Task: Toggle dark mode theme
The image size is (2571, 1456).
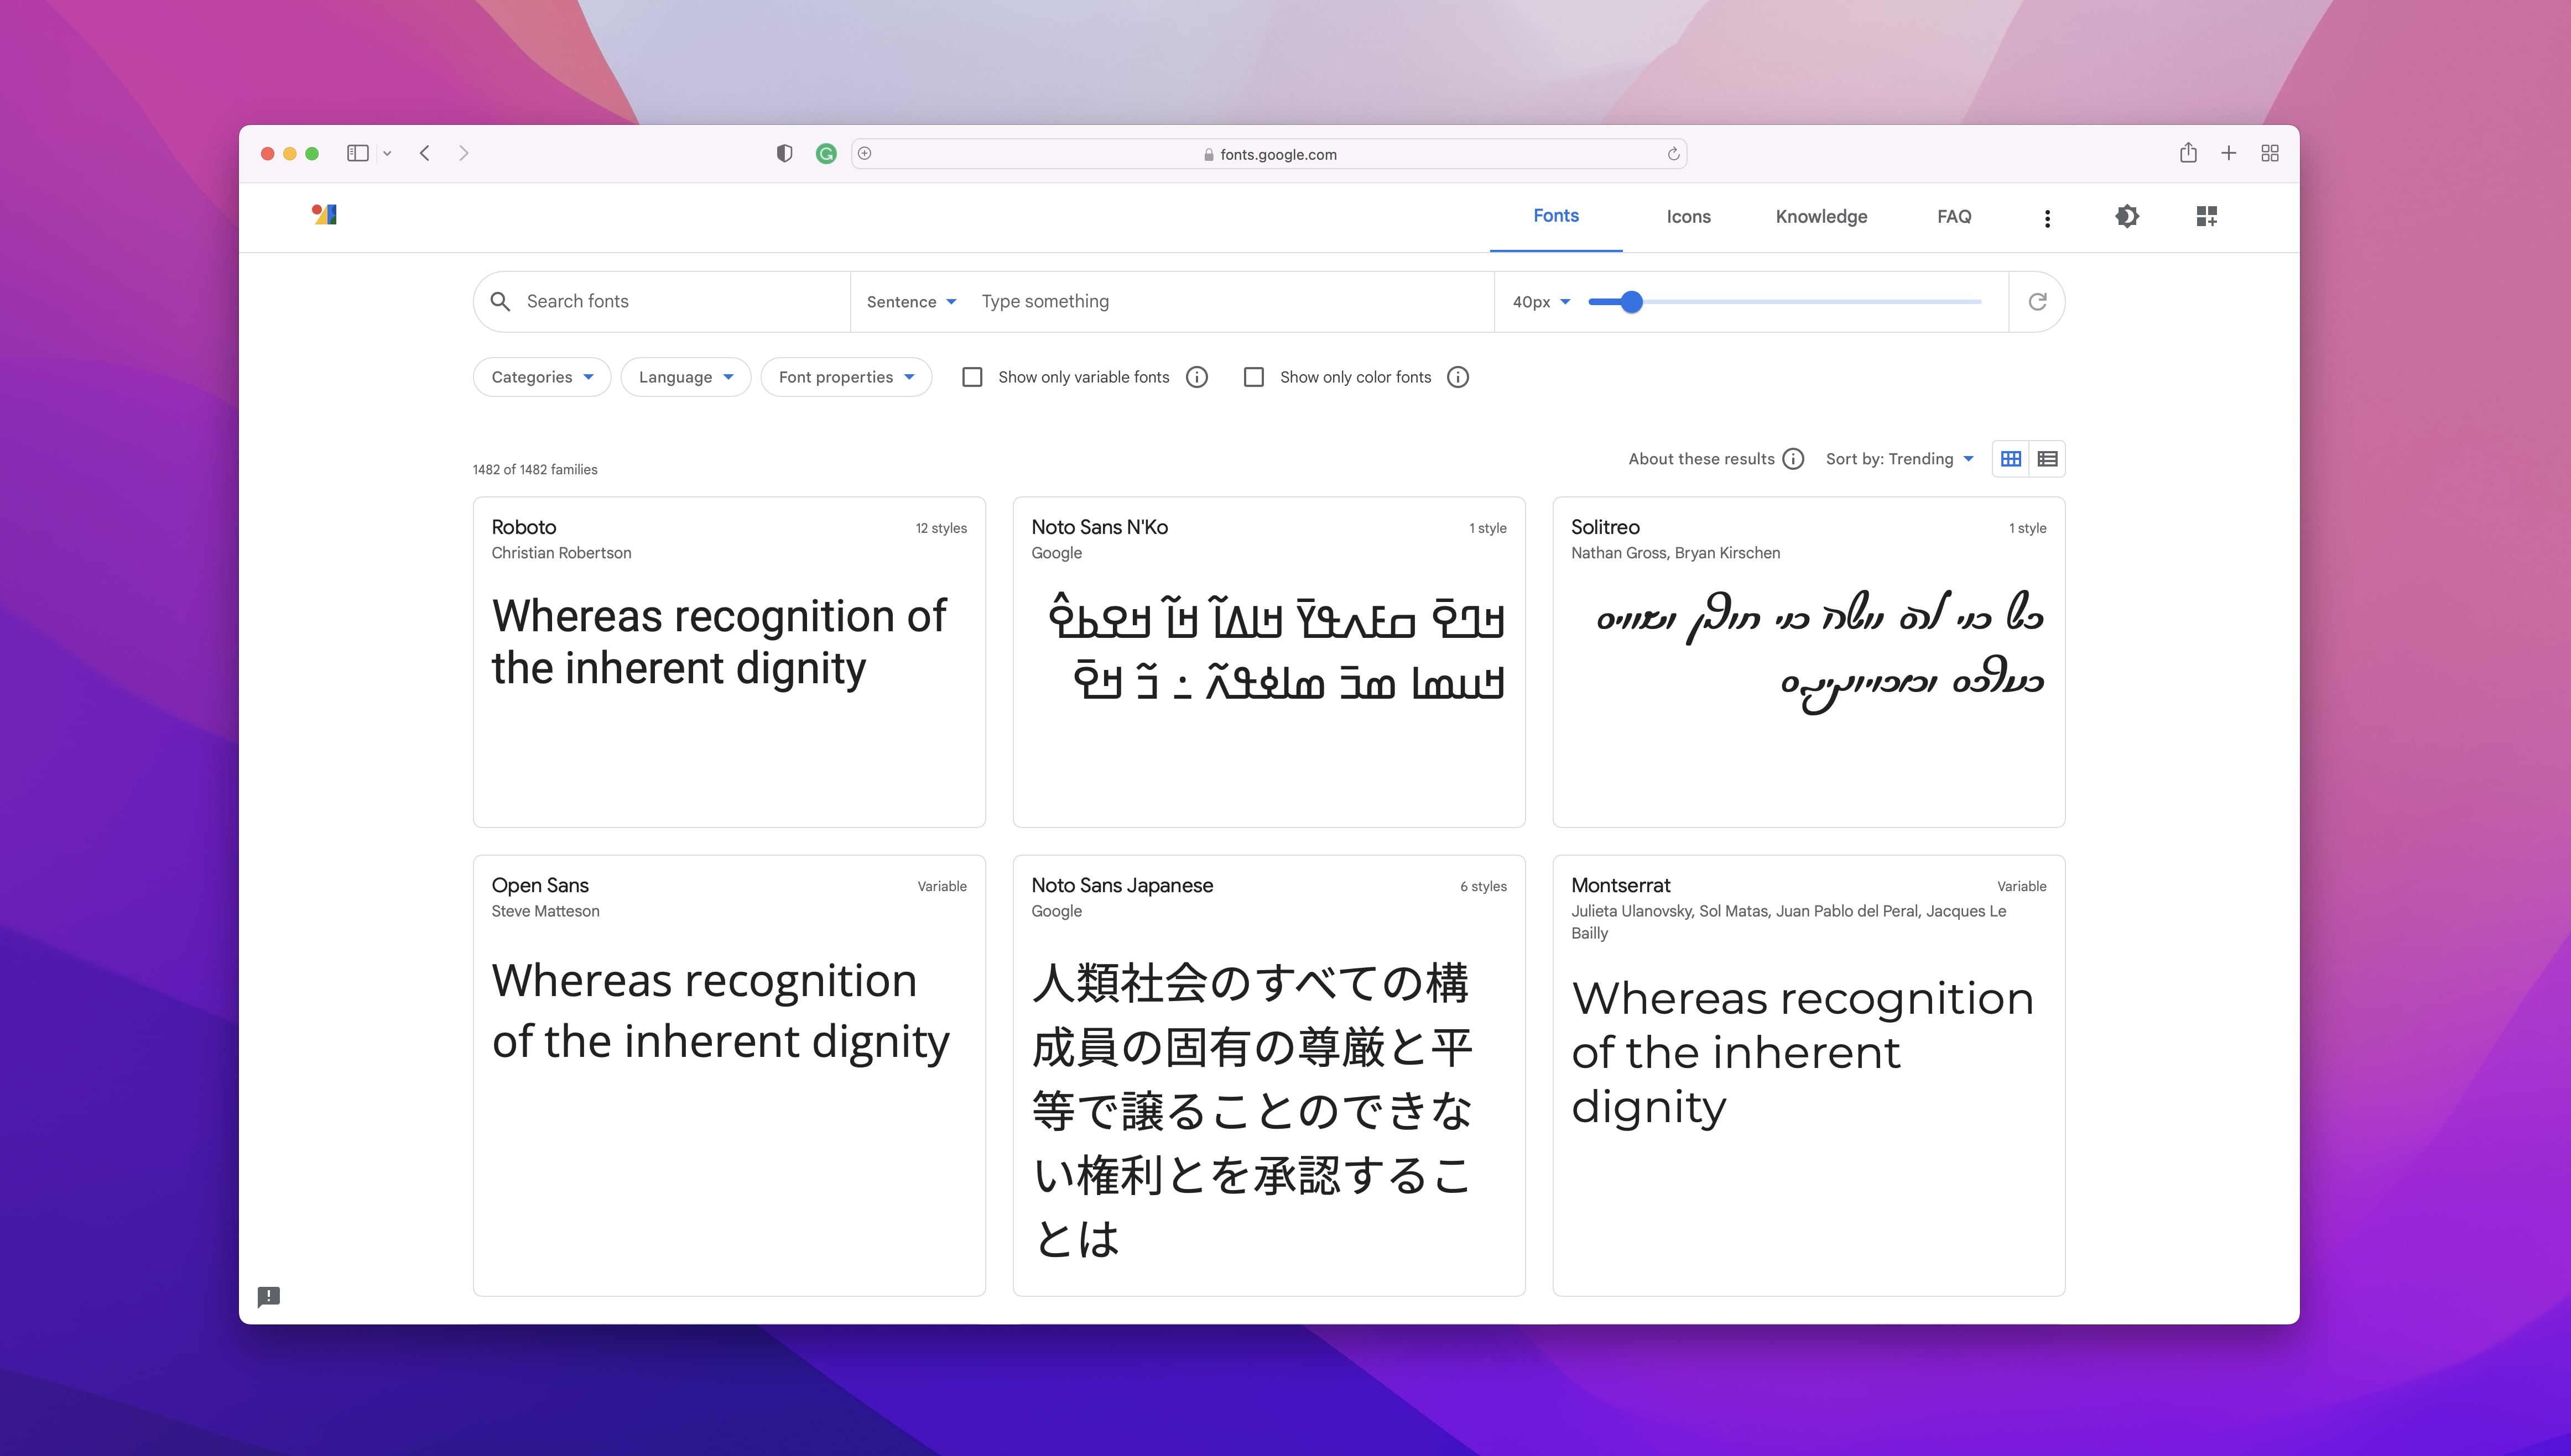Action: [x=2127, y=216]
